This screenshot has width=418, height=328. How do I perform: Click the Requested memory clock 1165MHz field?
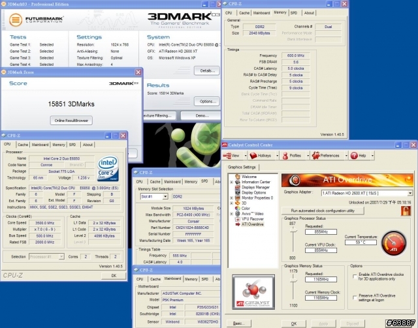(321, 279)
